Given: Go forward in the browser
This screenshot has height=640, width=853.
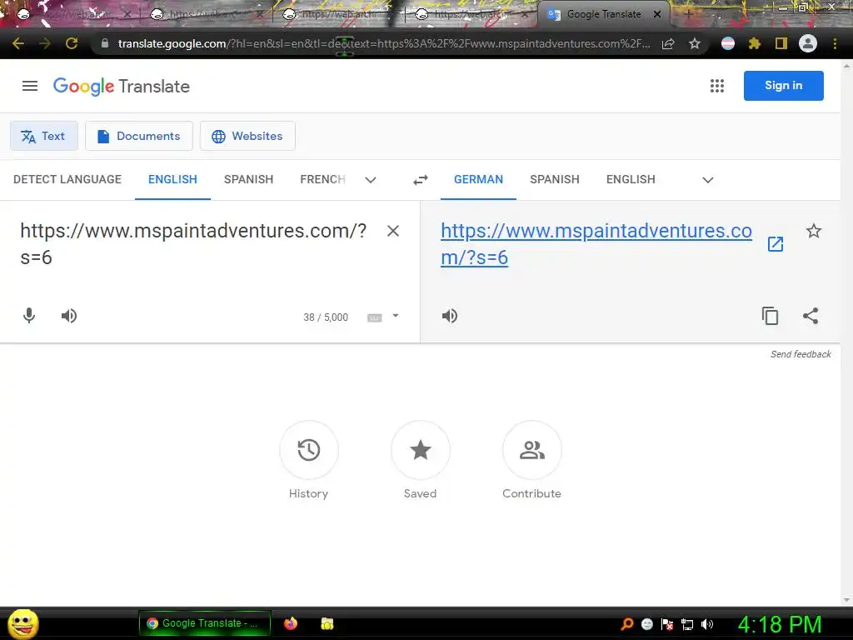Looking at the screenshot, I should [x=45, y=43].
